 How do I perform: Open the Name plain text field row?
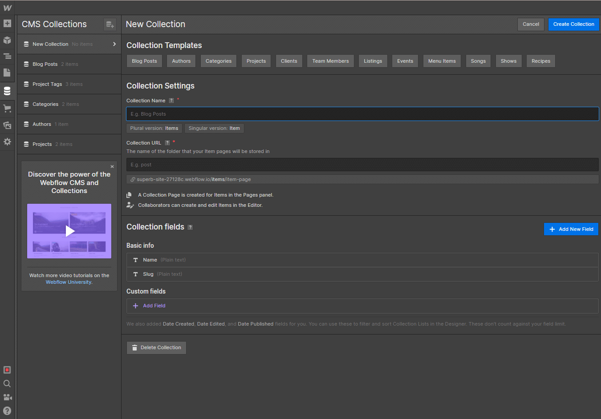click(362, 260)
